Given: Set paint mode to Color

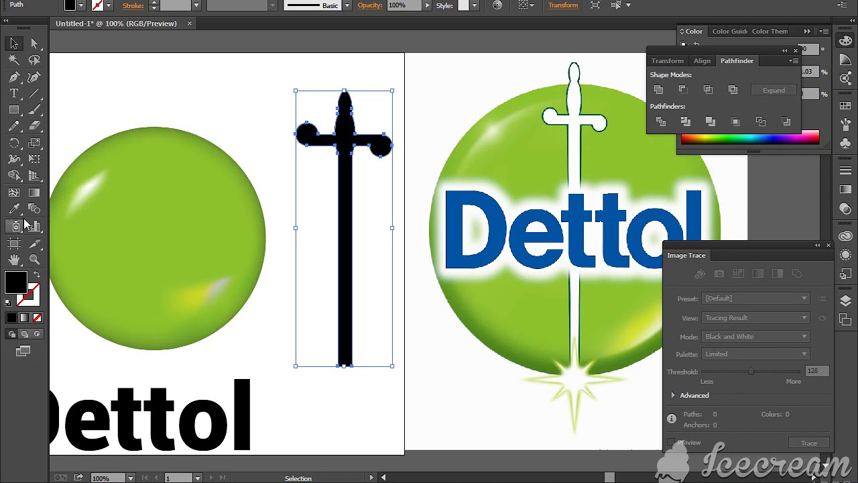Looking at the screenshot, I should [11, 318].
